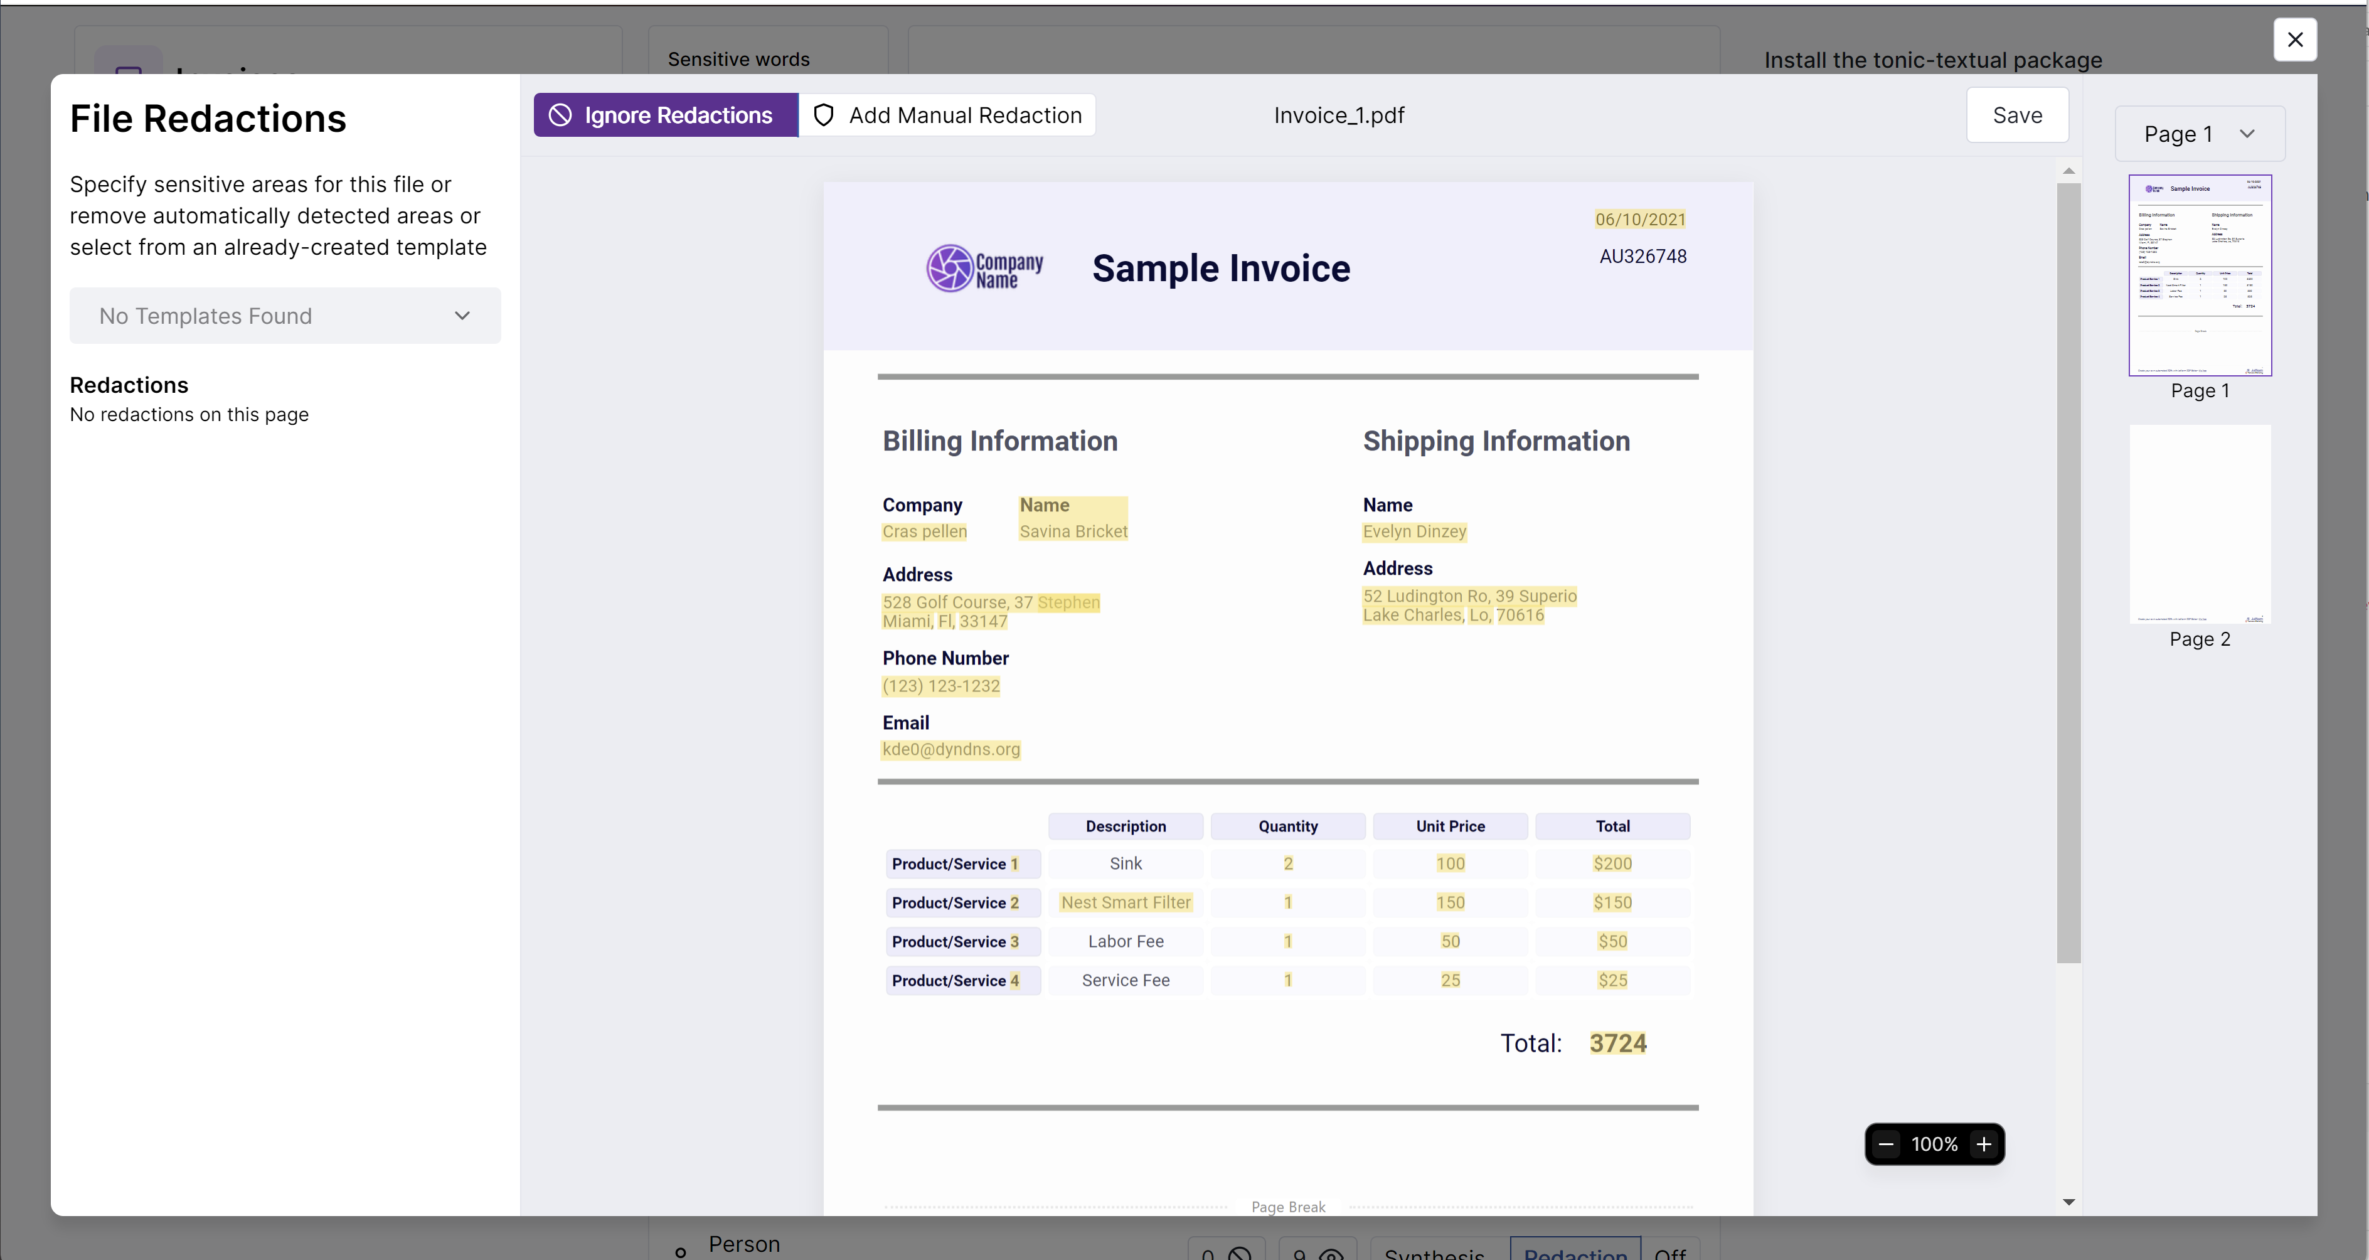Click the highlighted Total value 3724
Screen dimensions: 2369x1260
1619,1042
